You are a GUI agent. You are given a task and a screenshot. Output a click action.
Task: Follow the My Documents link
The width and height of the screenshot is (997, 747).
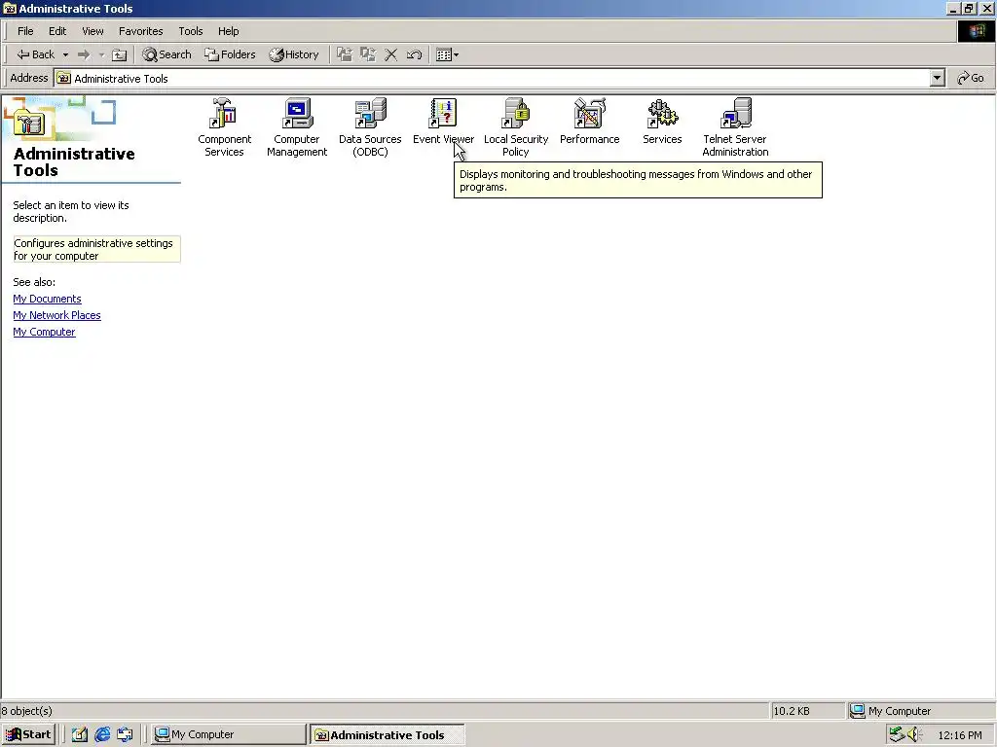tap(47, 299)
